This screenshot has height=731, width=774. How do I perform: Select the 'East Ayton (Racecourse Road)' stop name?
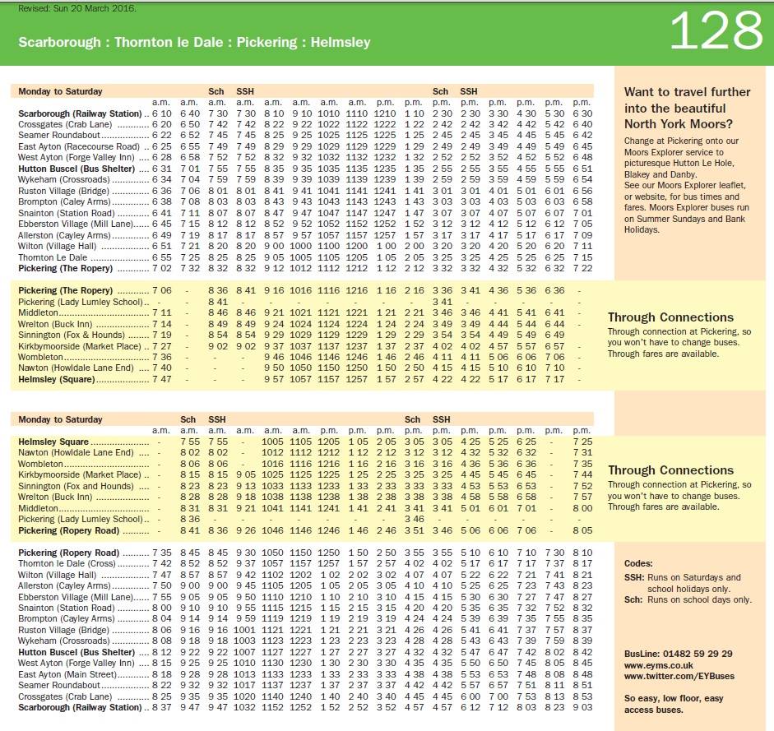(79, 146)
